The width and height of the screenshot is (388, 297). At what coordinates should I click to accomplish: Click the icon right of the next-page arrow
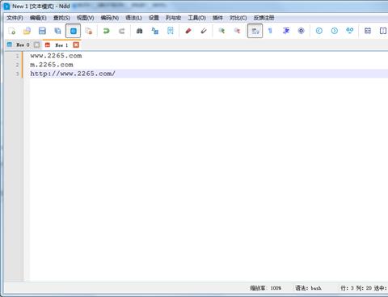350,31
